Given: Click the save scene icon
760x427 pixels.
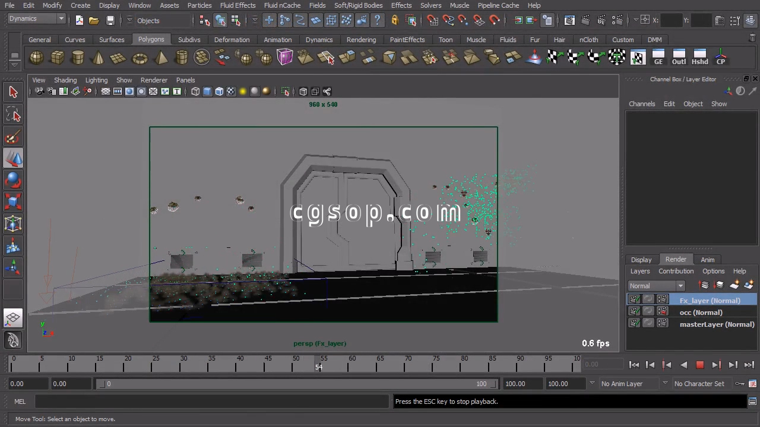Looking at the screenshot, I should pyautogui.click(x=110, y=21).
